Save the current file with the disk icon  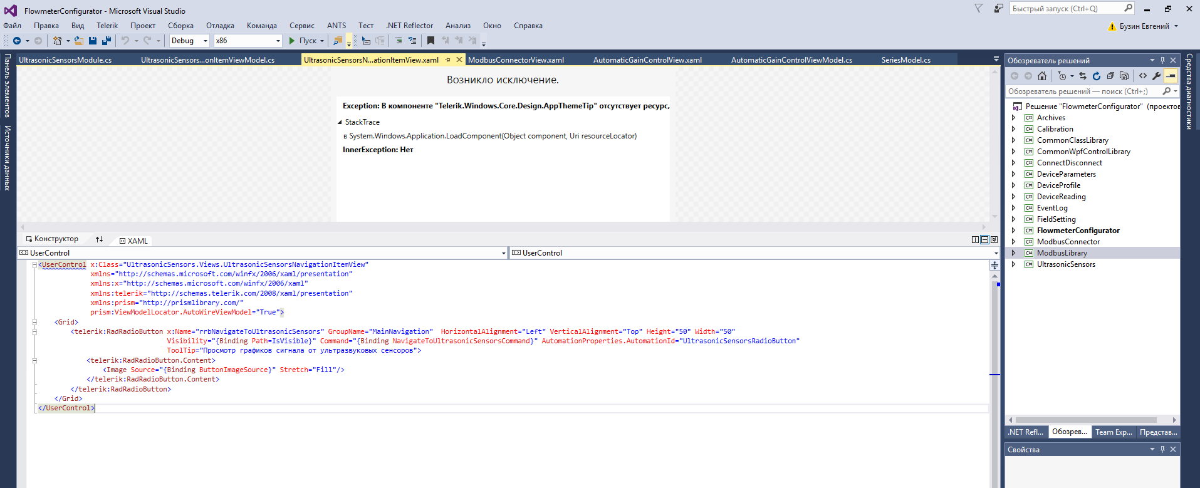click(93, 41)
